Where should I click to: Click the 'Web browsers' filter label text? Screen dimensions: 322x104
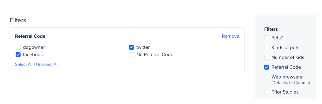point(287,77)
